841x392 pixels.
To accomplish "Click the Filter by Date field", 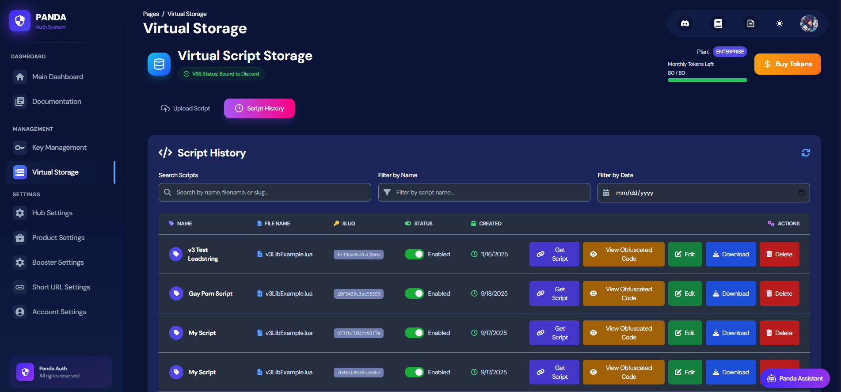I will click(x=704, y=193).
